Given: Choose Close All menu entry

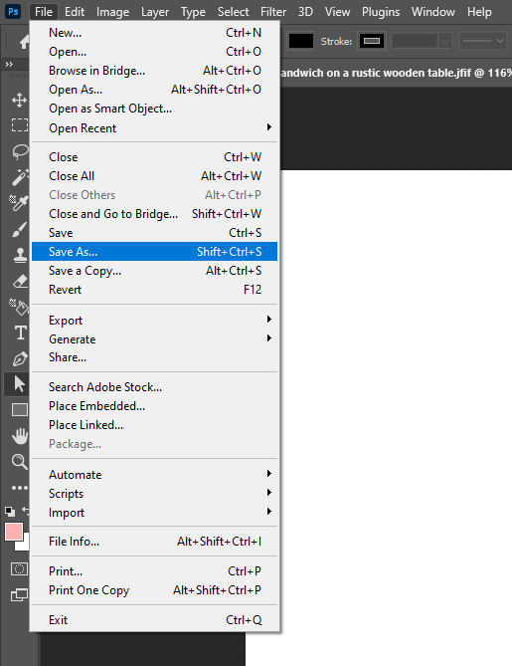Looking at the screenshot, I should [154, 176].
